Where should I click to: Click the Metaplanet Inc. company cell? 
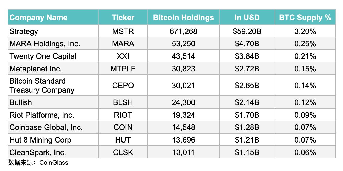point(36,69)
